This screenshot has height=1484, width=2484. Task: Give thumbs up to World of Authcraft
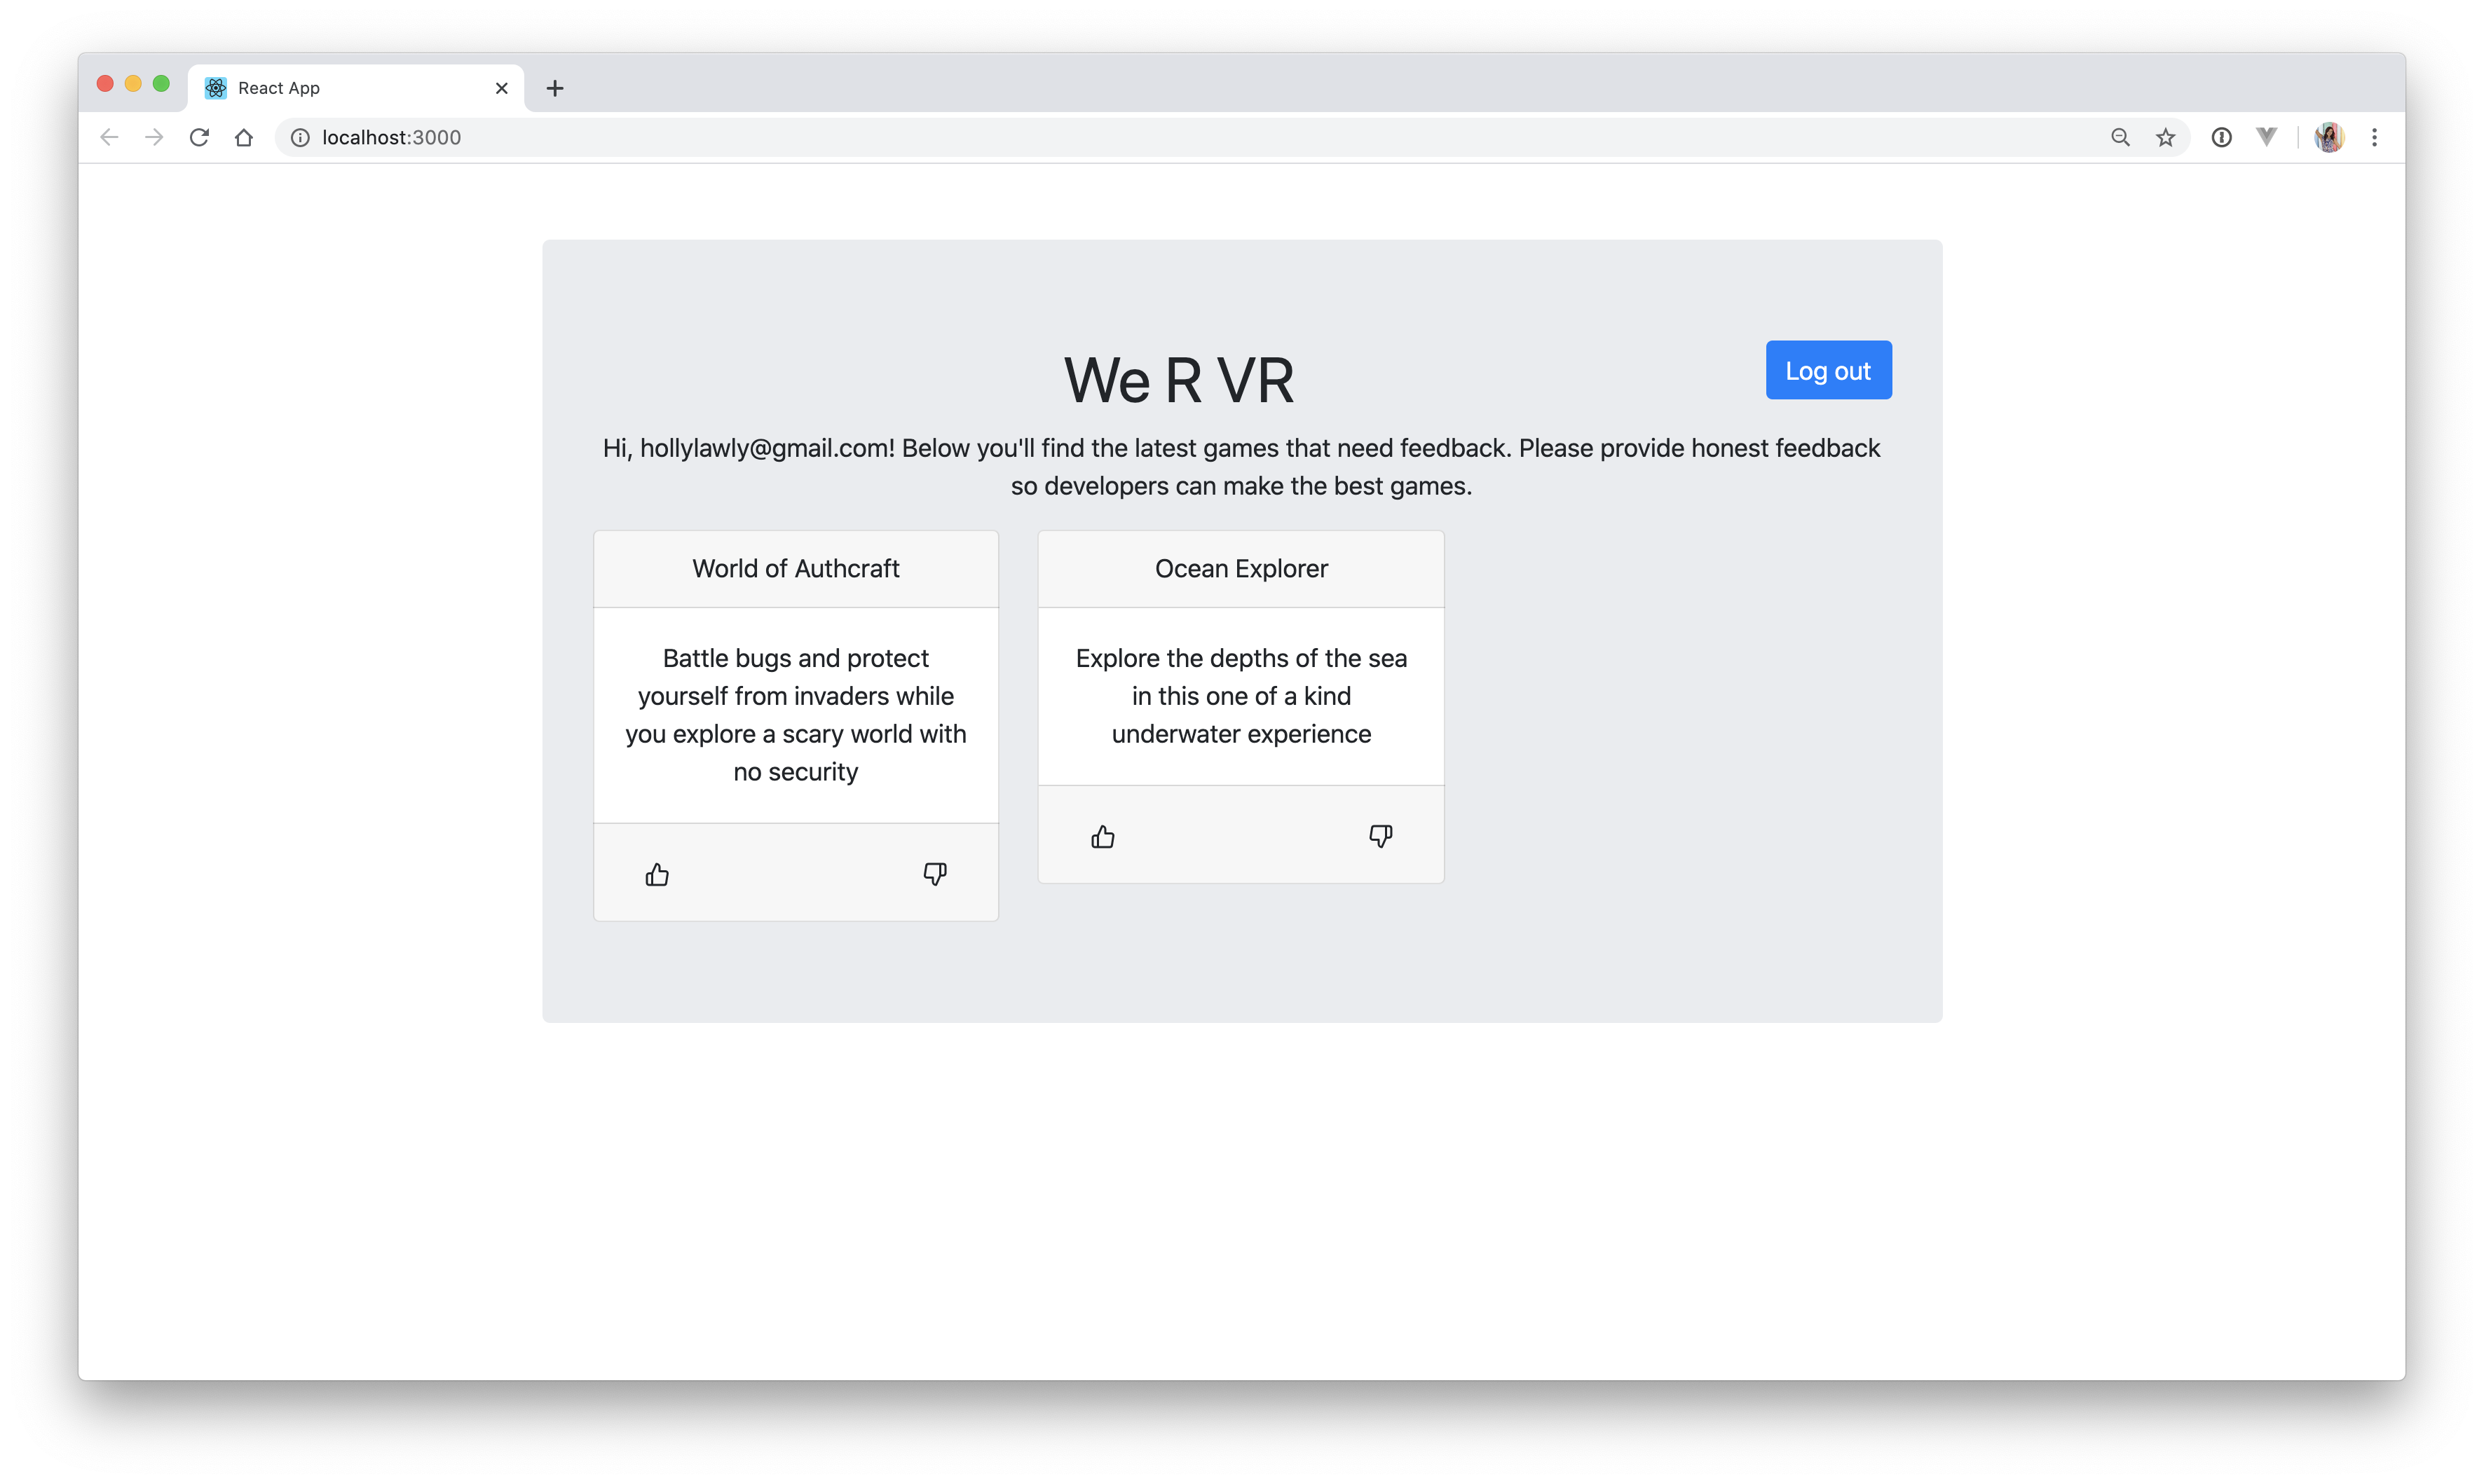pos(657,875)
